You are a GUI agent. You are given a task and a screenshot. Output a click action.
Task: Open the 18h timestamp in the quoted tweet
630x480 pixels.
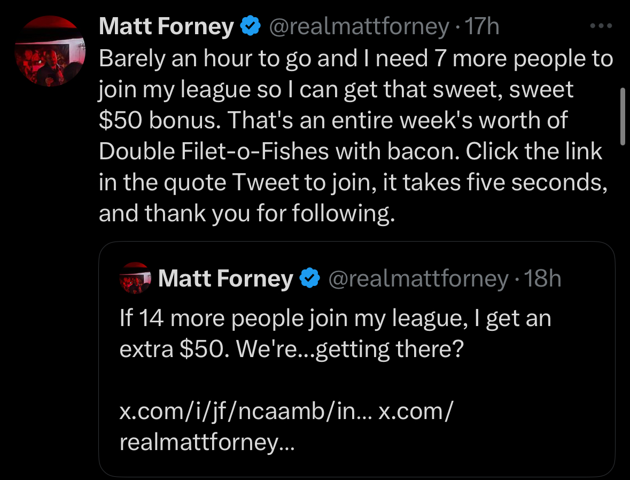click(542, 278)
